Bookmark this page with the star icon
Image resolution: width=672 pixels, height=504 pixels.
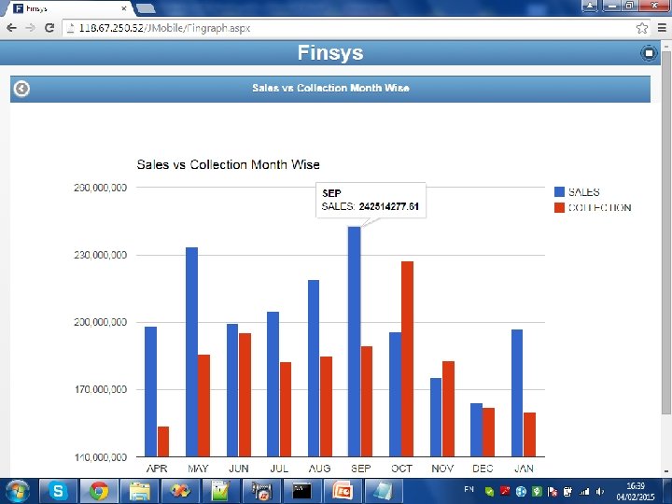tap(641, 28)
